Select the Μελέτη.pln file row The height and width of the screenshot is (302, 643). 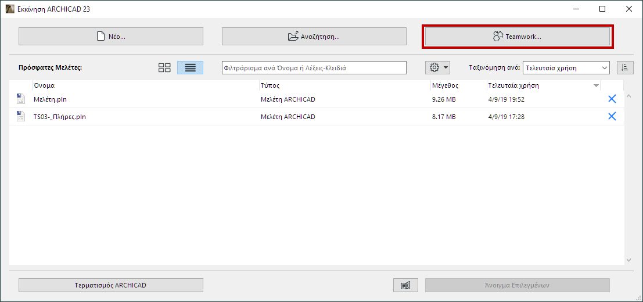pos(317,99)
